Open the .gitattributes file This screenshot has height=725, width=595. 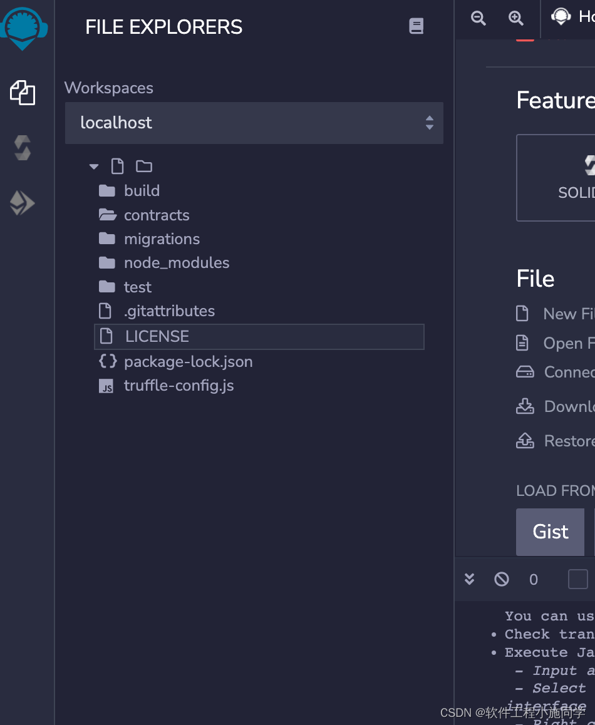(x=157, y=311)
